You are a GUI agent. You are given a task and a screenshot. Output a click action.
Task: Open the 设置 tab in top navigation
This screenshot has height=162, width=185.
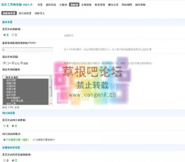click(x=40, y=5)
